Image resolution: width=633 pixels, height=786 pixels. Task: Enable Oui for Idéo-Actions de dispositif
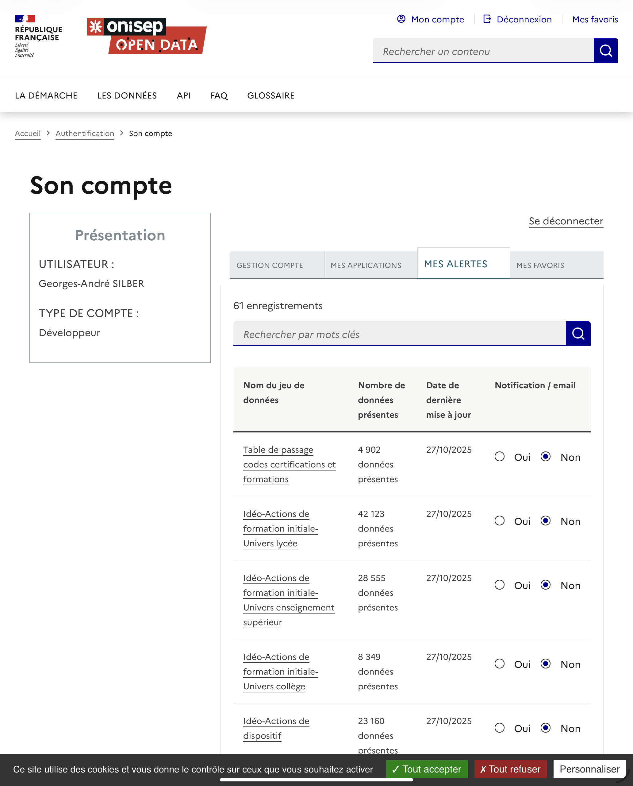(500, 728)
